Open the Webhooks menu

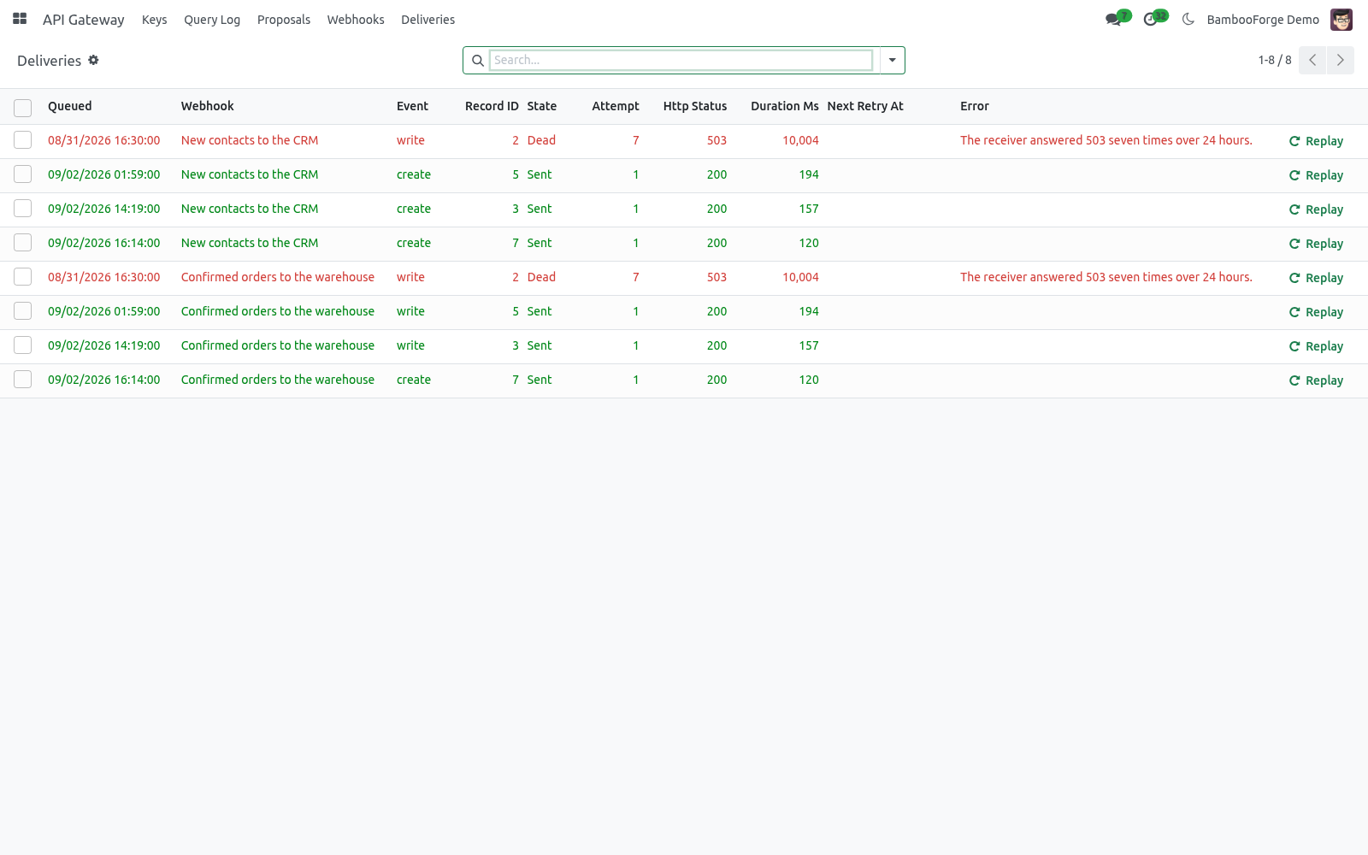[x=356, y=20]
